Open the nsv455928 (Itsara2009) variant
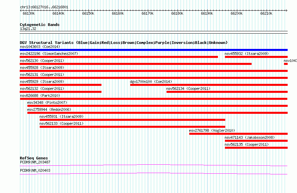The image size is (297, 193). tap(42, 68)
